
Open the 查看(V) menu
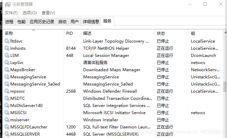(48, 13)
